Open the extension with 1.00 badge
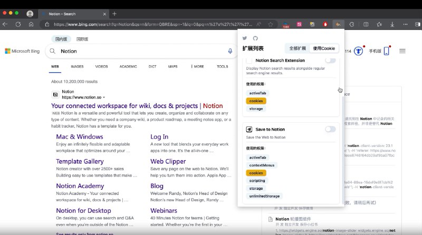422x235 pixels. click(x=286, y=25)
